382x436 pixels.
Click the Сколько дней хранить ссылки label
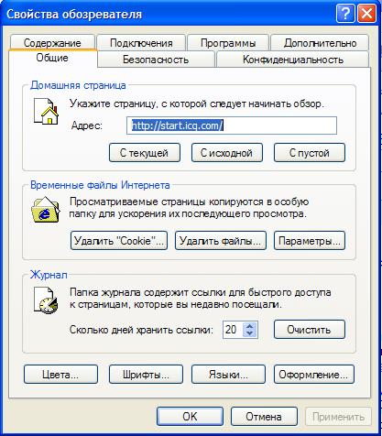[x=141, y=330]
